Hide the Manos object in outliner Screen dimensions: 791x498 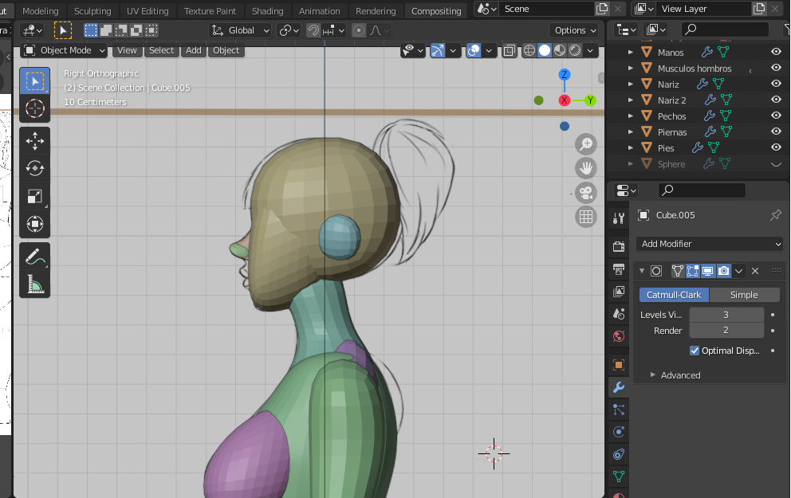pyautogui.click(x=776, y=53)
